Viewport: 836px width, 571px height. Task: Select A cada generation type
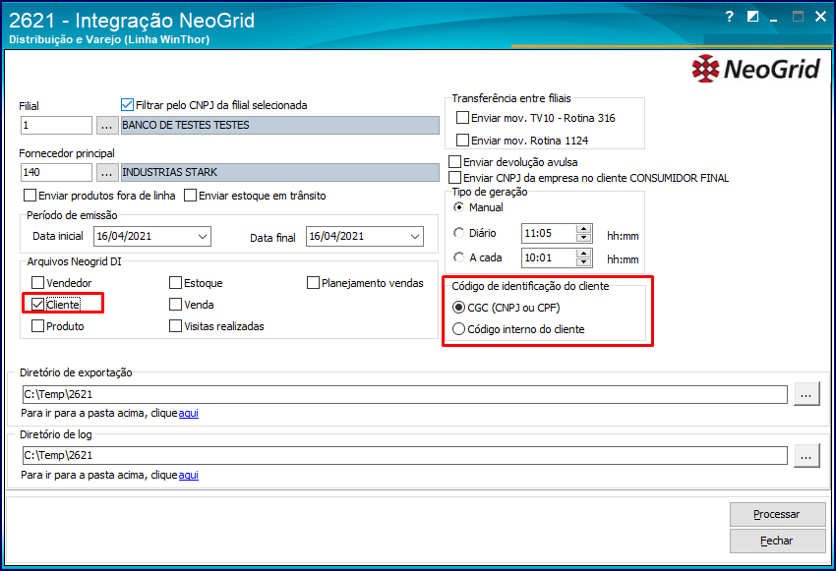click(458, 257)
